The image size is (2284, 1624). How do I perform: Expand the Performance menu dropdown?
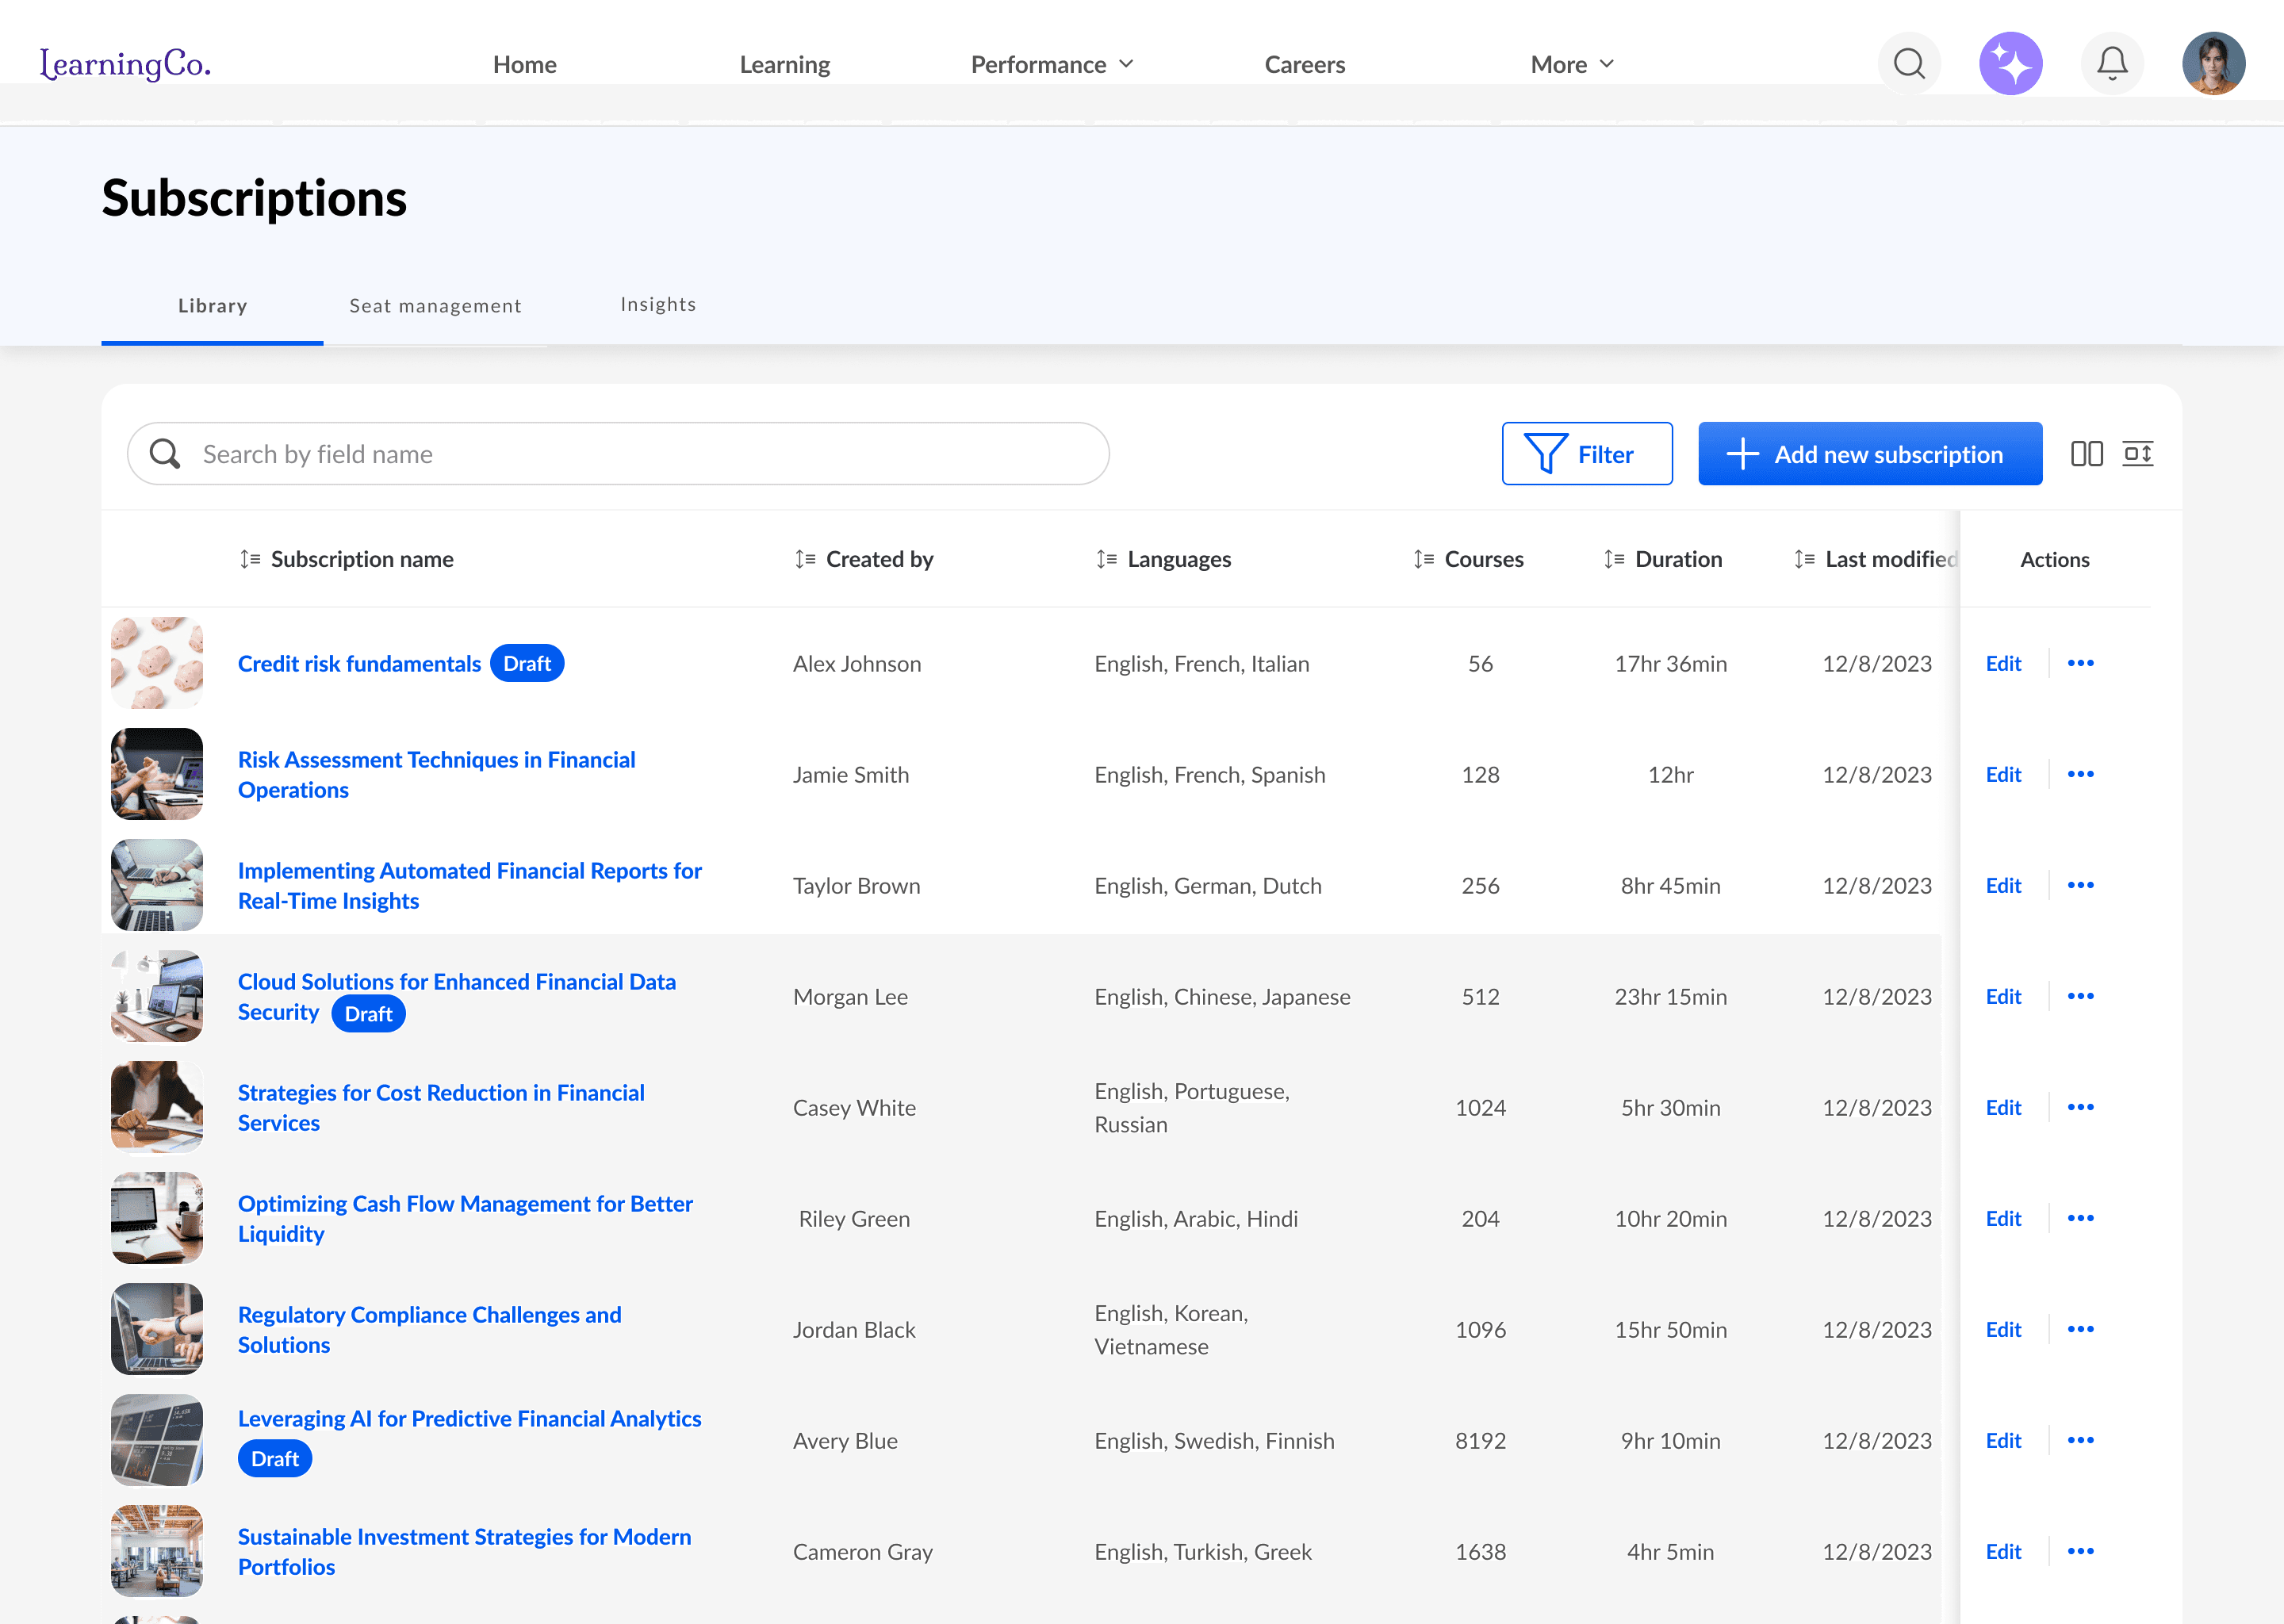pyautogui.click(x=1051, y=64)
